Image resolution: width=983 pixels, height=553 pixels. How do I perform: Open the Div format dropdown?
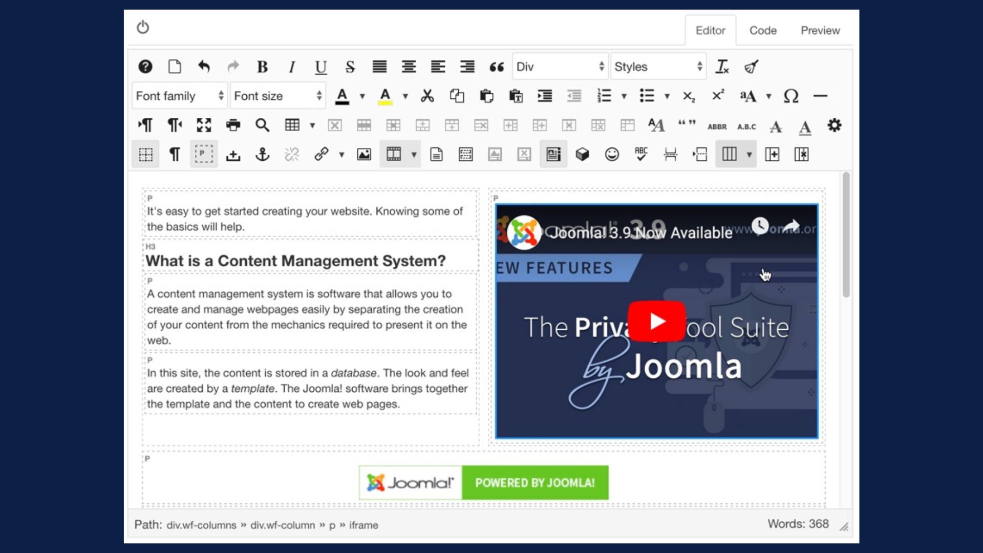point(560,67)
